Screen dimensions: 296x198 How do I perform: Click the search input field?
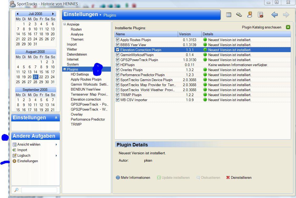[39, 190]
